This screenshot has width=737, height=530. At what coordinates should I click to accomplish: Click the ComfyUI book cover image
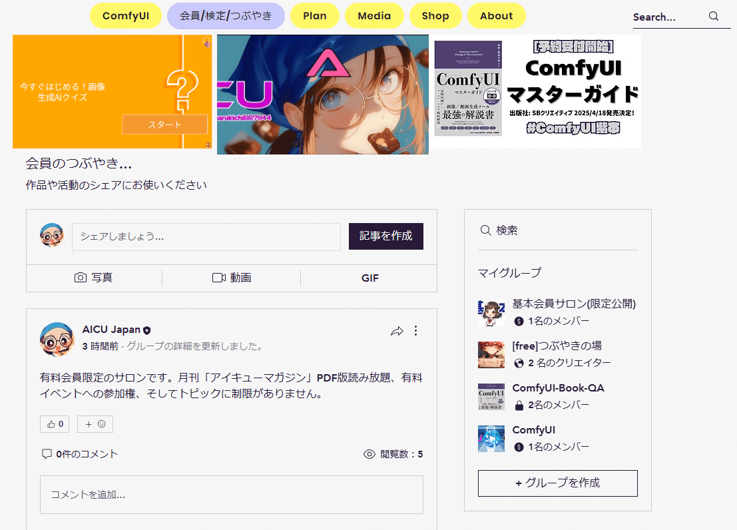[x=468, y=89]
